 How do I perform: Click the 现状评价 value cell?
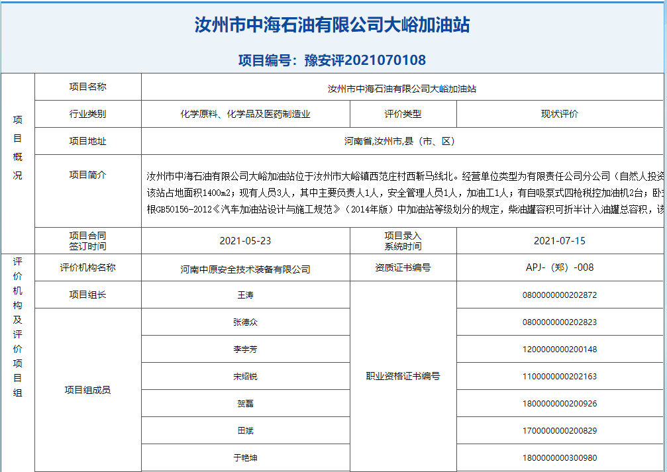point(560,114)
